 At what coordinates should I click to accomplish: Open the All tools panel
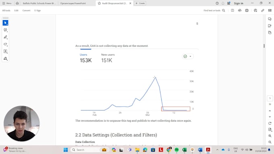coord(6,10)
